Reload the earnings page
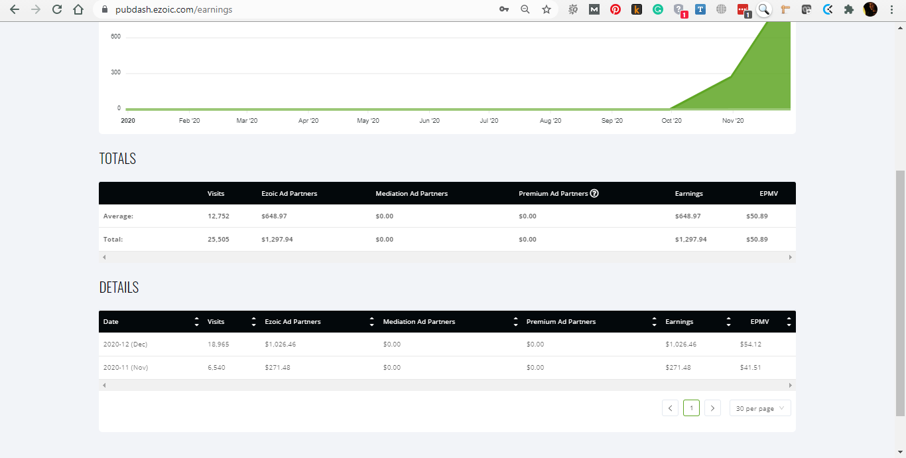Screen dimensions: 906x458 click(57, 10)
